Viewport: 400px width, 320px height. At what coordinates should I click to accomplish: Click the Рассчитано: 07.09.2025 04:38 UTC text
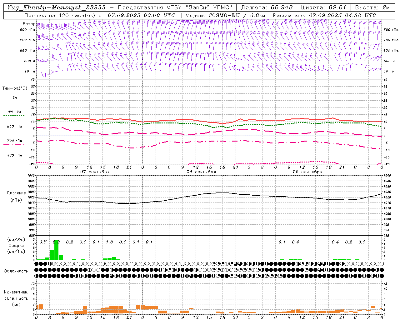coord(324,15)
